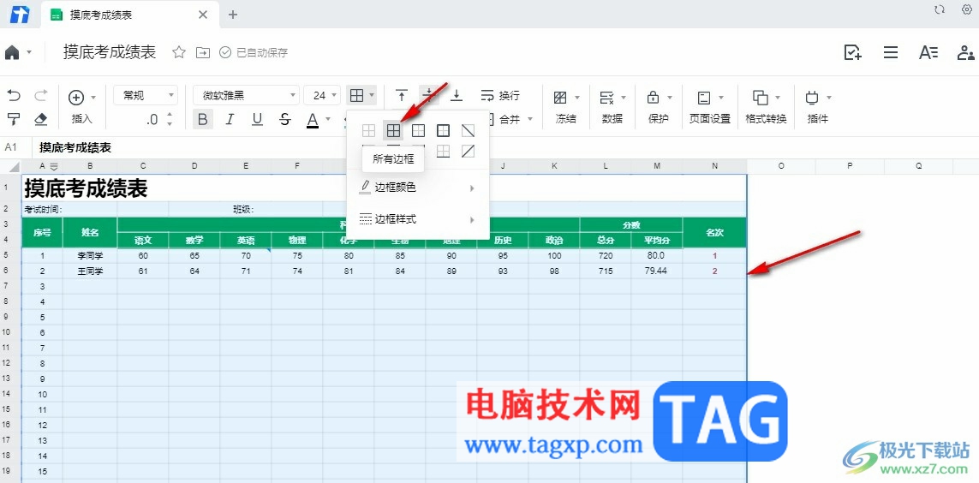The image size is (979, 483).
Task: Open Format Conversion (格式转换)
Action: click(766, 107)
